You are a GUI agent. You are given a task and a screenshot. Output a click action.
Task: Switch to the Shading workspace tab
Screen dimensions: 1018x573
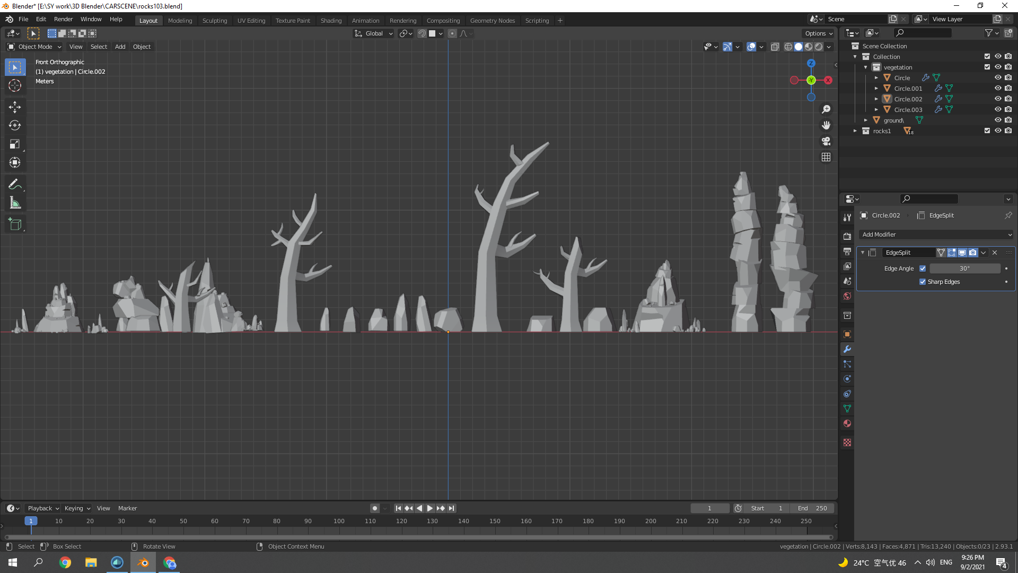[x=331, y=21]
